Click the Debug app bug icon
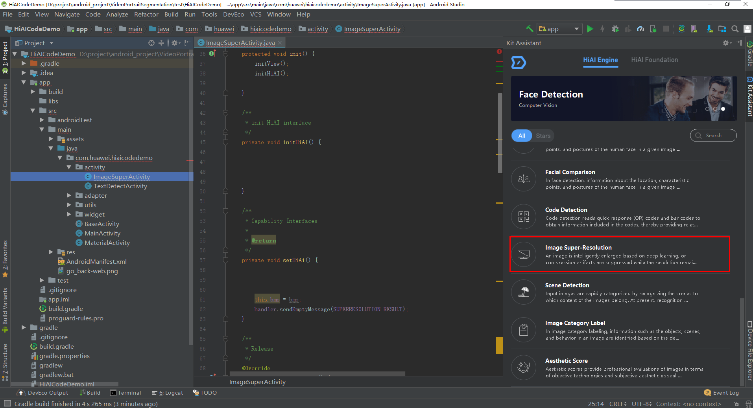The width and height of the screenshot is (753, 408). coord(615,29)
